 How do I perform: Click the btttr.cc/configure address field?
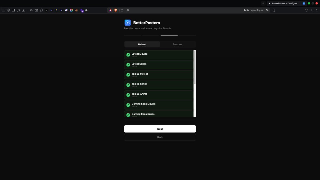254,10
